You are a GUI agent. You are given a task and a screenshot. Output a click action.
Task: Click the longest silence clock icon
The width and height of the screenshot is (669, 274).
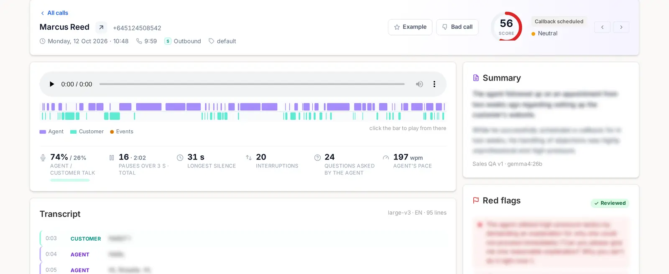click(x=180, y=157)
